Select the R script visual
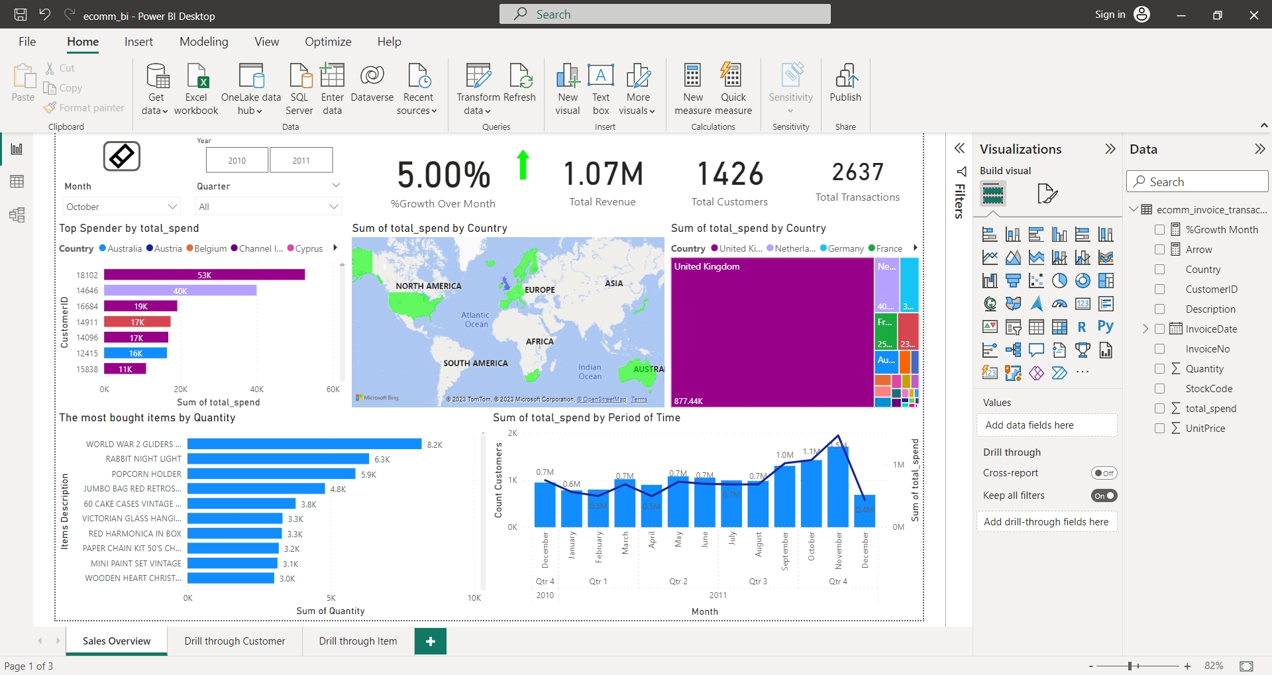The image size is (1272, 675). coord(1082,327)
